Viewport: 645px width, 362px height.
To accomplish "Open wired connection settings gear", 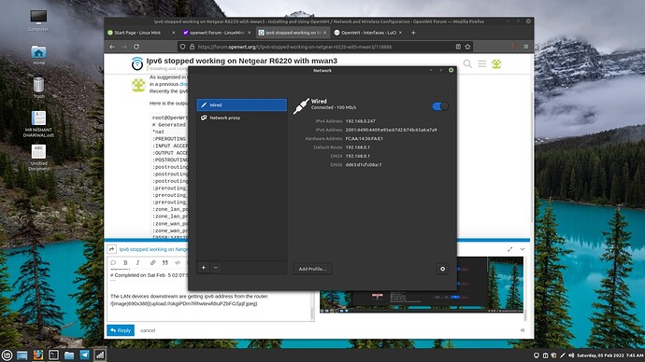I will pyautogui.click(x=442, y=269).
